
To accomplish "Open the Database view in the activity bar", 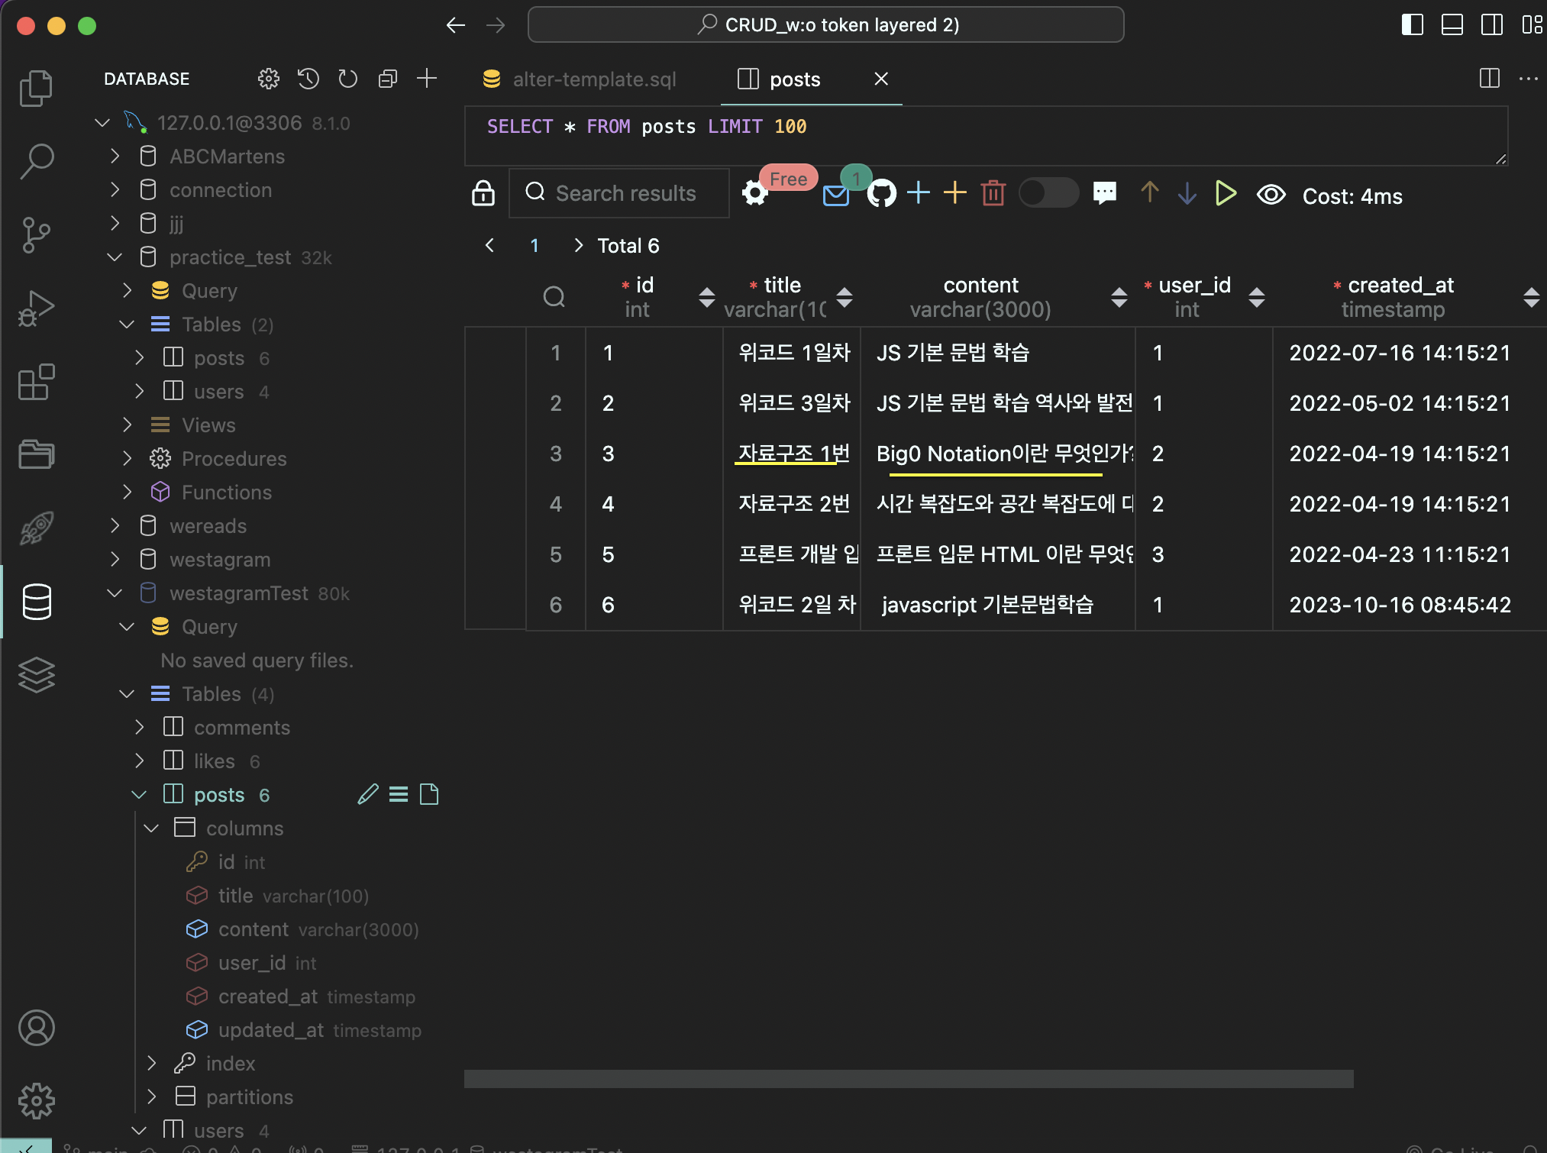I will point(36,602).
